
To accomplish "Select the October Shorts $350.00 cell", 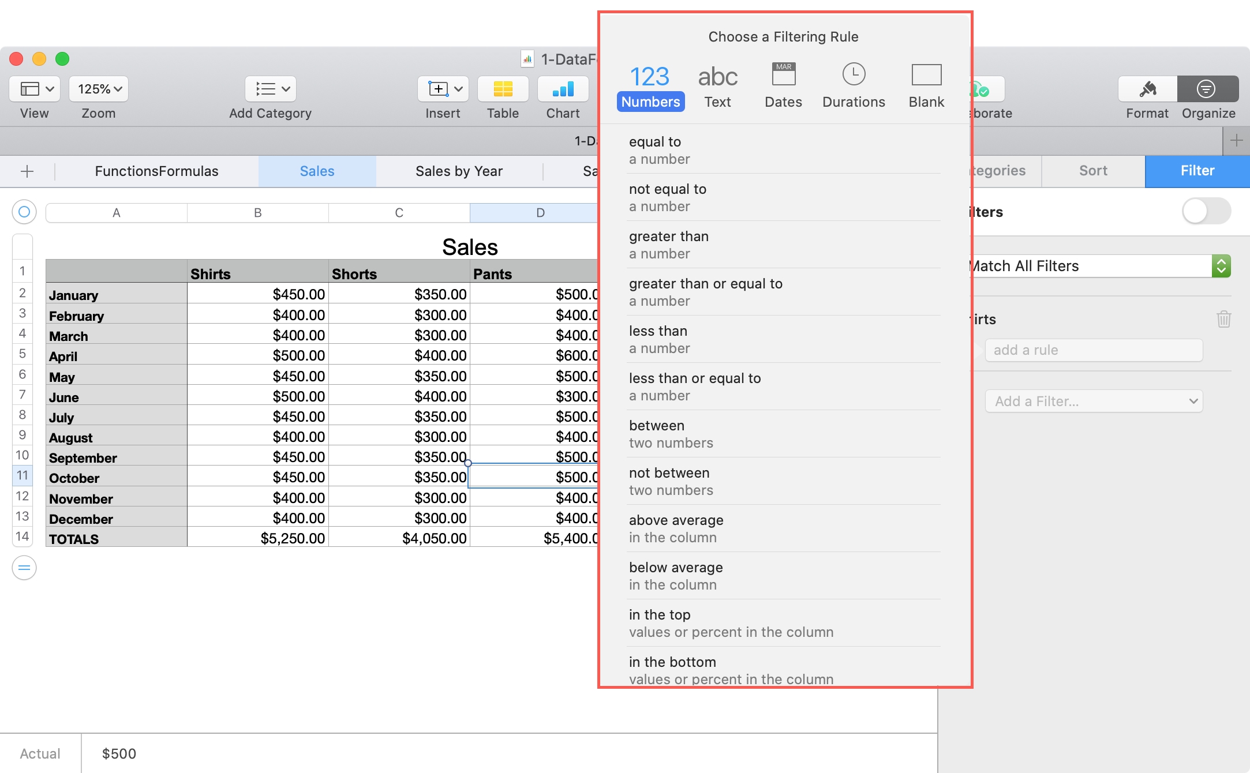I will (x=399, y=476).
